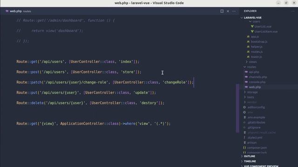Click the JS icon beside app.js

(248, 37)
